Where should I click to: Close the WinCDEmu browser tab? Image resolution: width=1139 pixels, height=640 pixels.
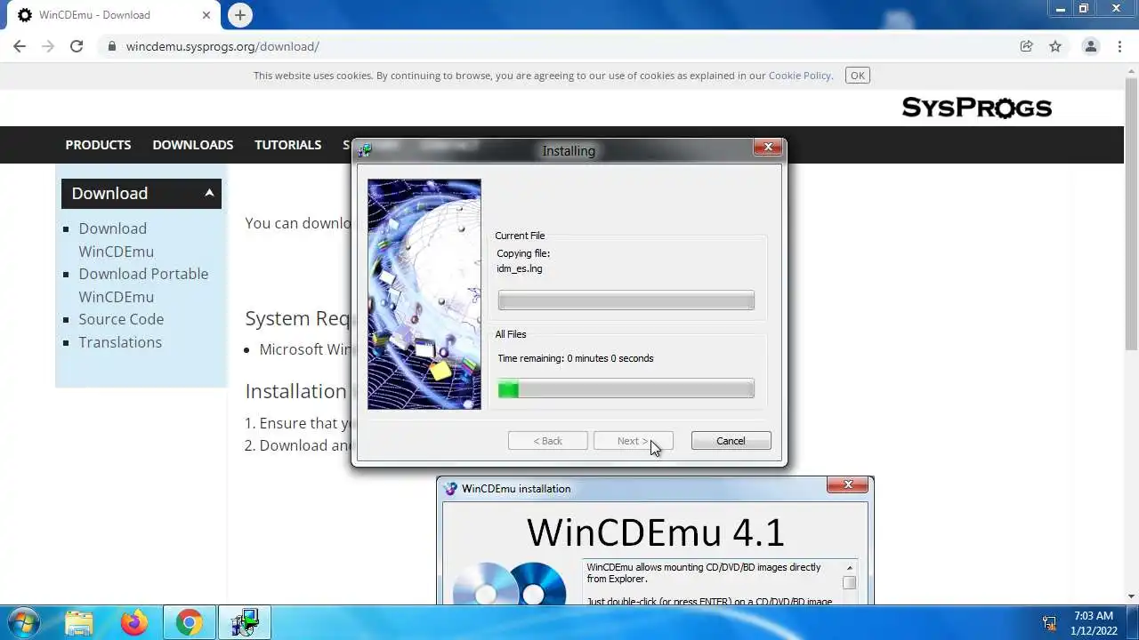(206, 15)
